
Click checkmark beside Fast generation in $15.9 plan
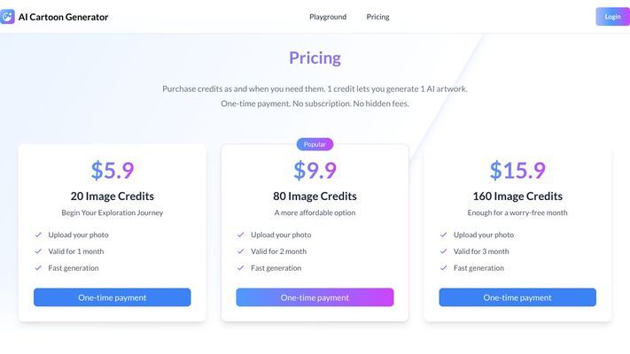click(444, 267)
